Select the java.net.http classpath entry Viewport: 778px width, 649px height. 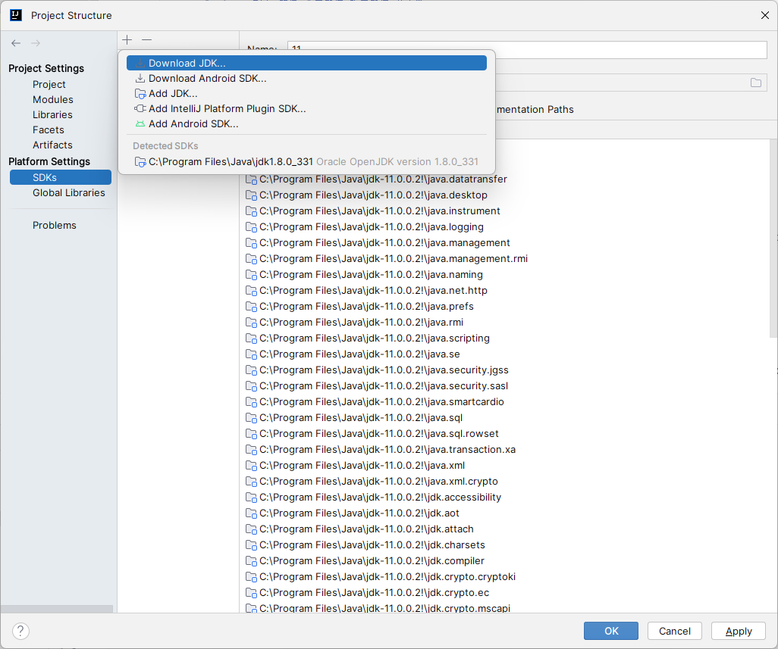pos(366,290)
